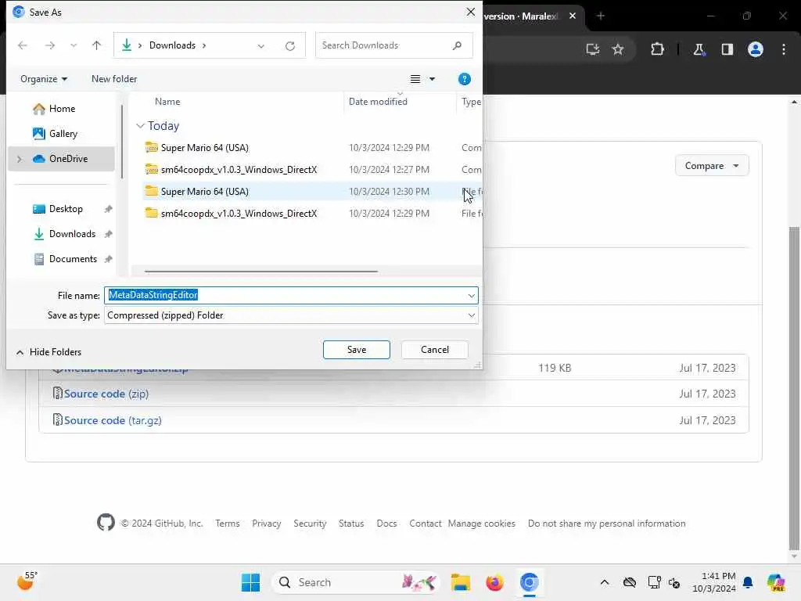Open the notification bell icon

coord(748,582)
